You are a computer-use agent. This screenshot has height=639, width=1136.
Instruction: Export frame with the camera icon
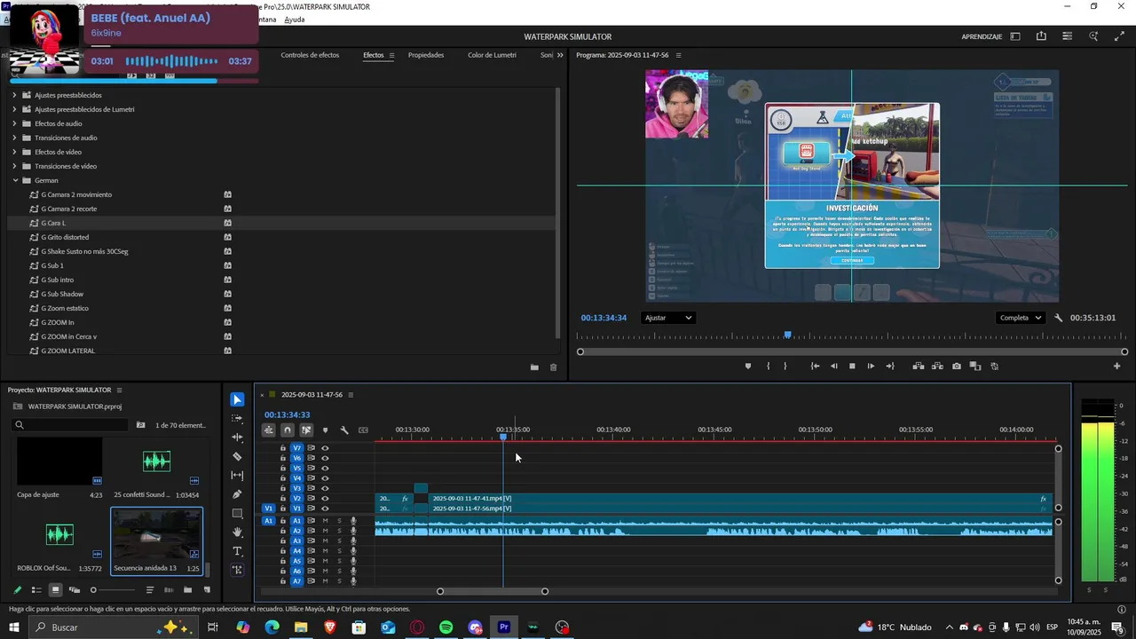956,366
